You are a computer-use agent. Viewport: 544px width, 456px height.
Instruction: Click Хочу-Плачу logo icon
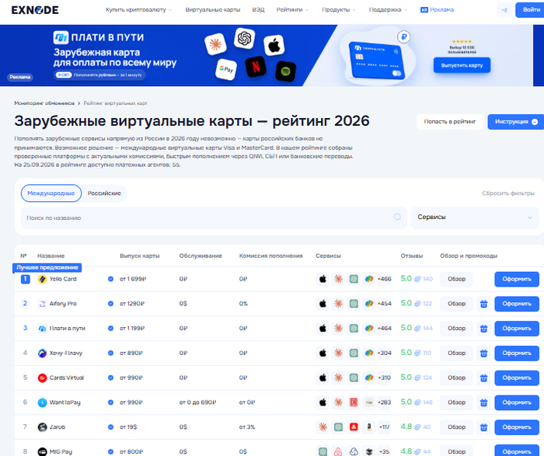(x=42, y=353)
